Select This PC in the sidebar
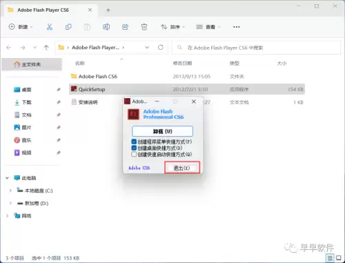Viewport: 345px width, 263px height. 25,178
